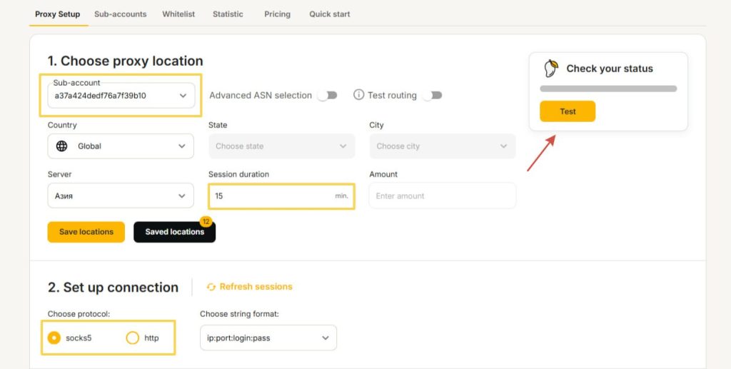Expand the string format ip:port:login:pass dropdown
This screenshot has height=369, width=731.
[x=268, y=338]
